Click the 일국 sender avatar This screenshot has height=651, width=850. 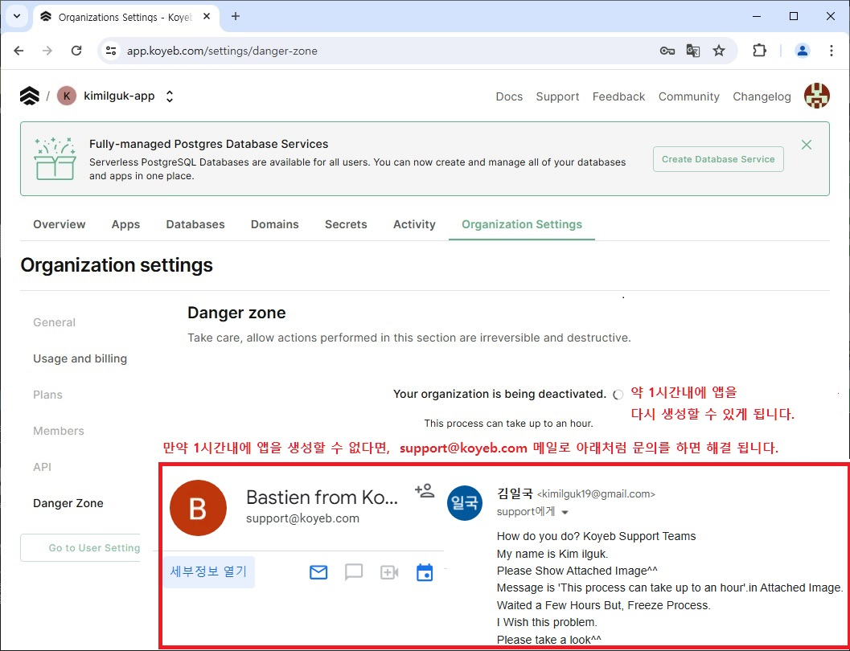(x=465, y=502)
